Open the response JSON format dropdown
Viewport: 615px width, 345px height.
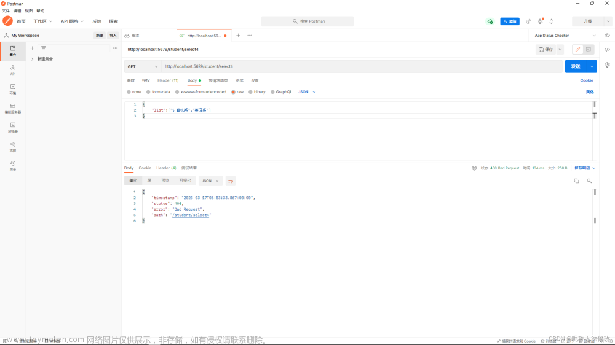point(210,181)
